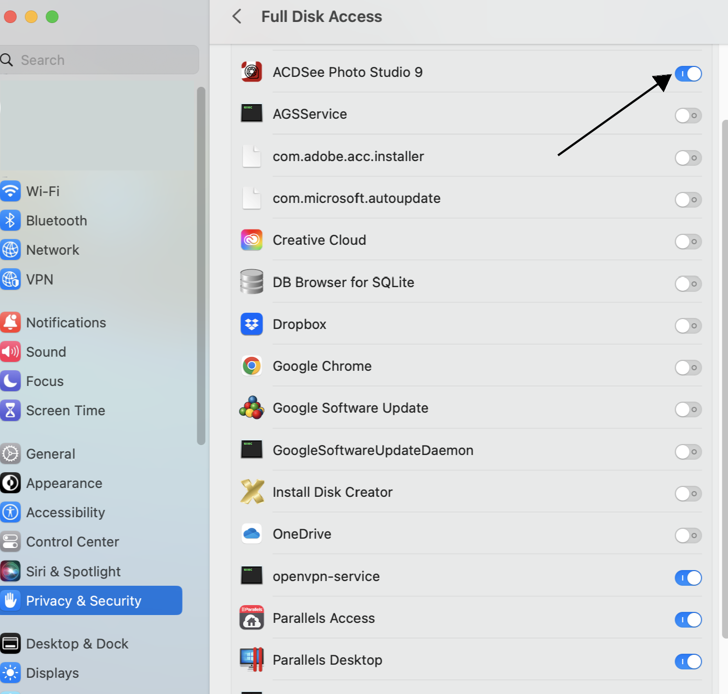The width and height of the screenshot is (728, 694).
Task: Click the Network globe icon
Action: click(x=10, y=249)
